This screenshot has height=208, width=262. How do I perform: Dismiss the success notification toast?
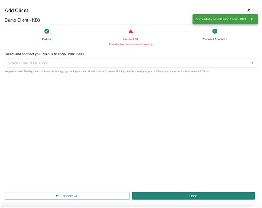[x=251, y=19]
